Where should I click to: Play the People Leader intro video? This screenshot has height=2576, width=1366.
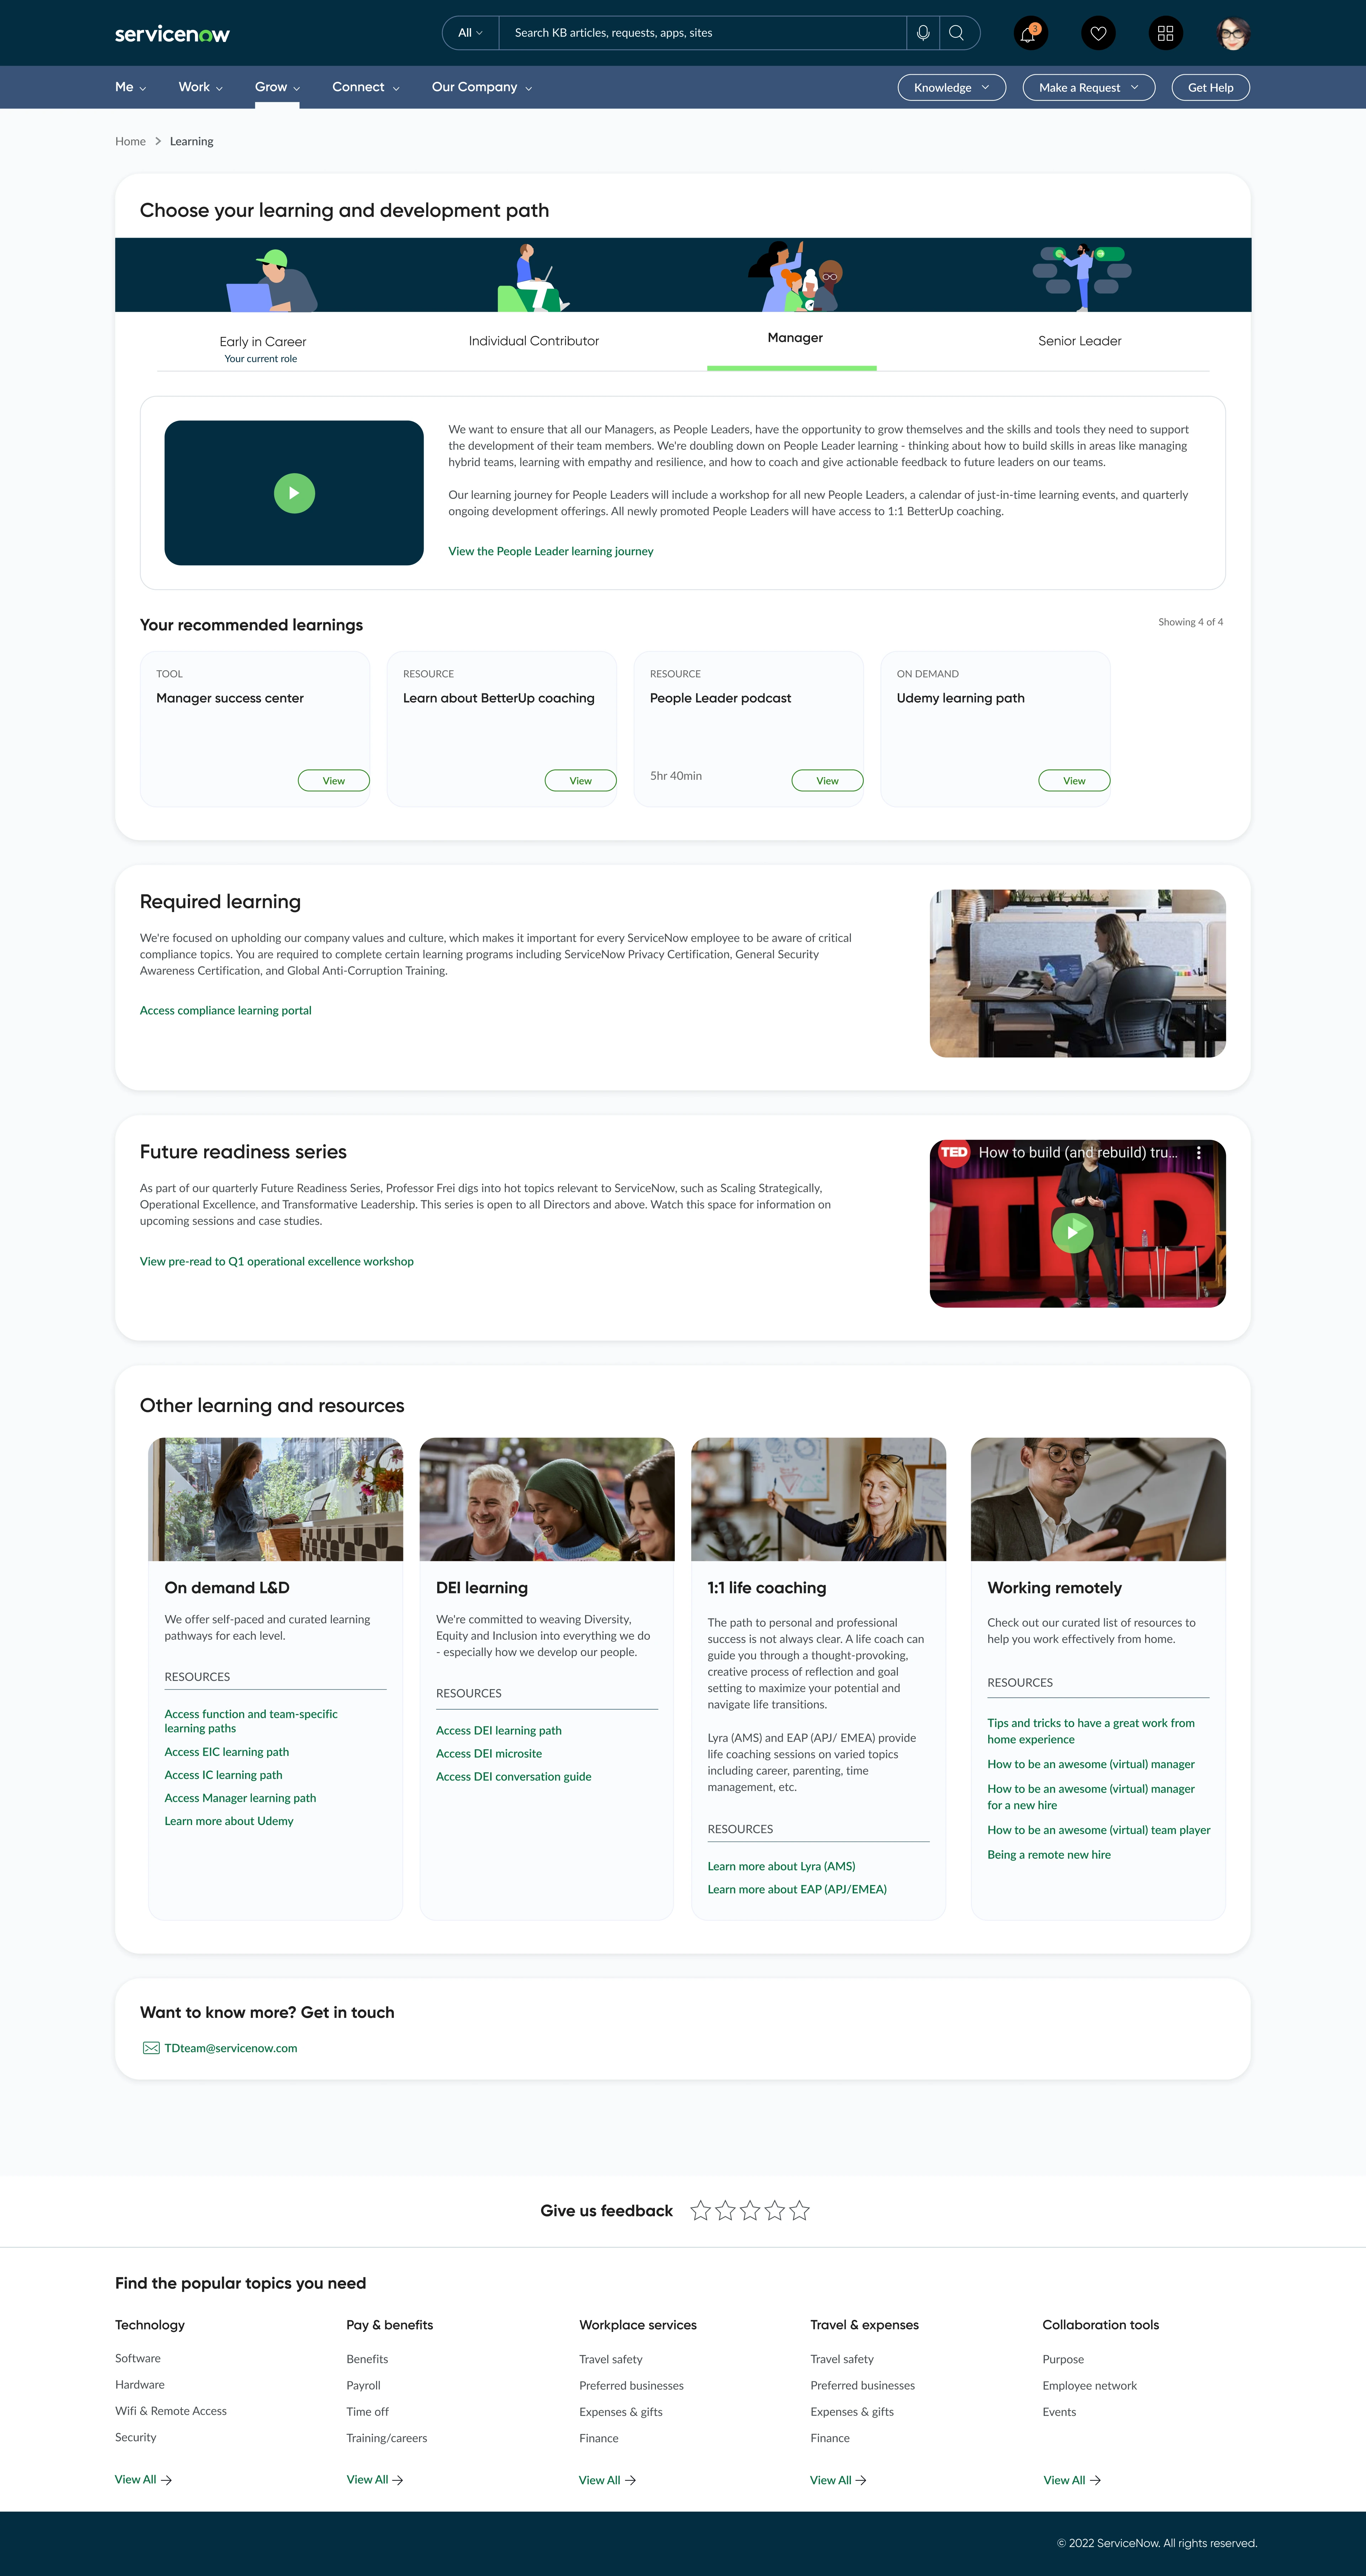coord(294,493)
